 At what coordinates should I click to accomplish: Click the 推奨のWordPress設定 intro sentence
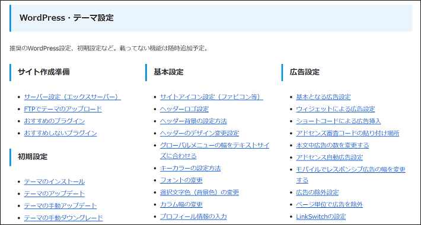tap(109, 49)
